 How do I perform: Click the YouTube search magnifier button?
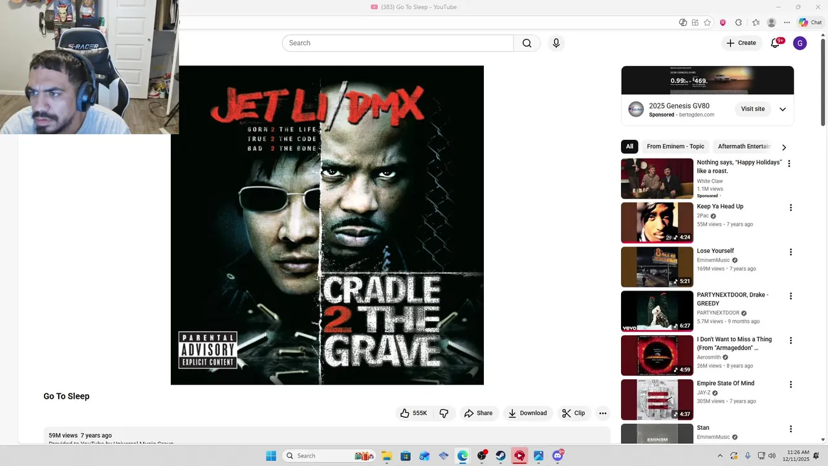point(527,43)
